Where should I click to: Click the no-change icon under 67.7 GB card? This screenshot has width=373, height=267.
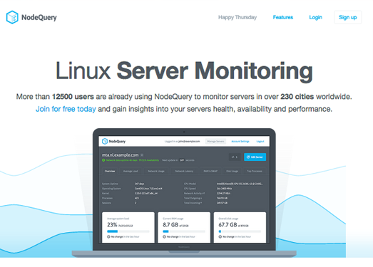[220, 237]
